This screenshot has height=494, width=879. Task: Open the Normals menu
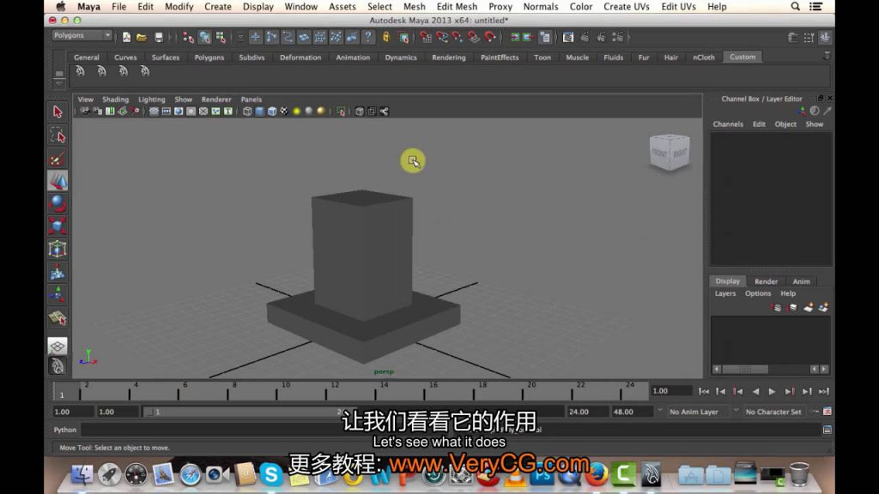[541, 7]
